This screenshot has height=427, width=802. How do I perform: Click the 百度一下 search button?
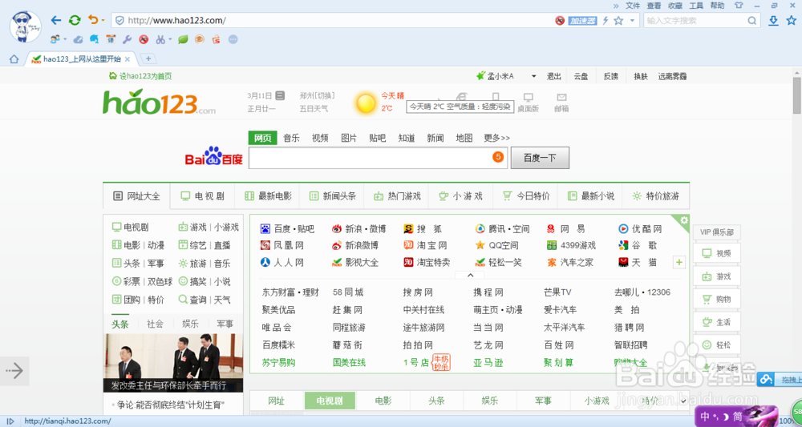point(540,158)
